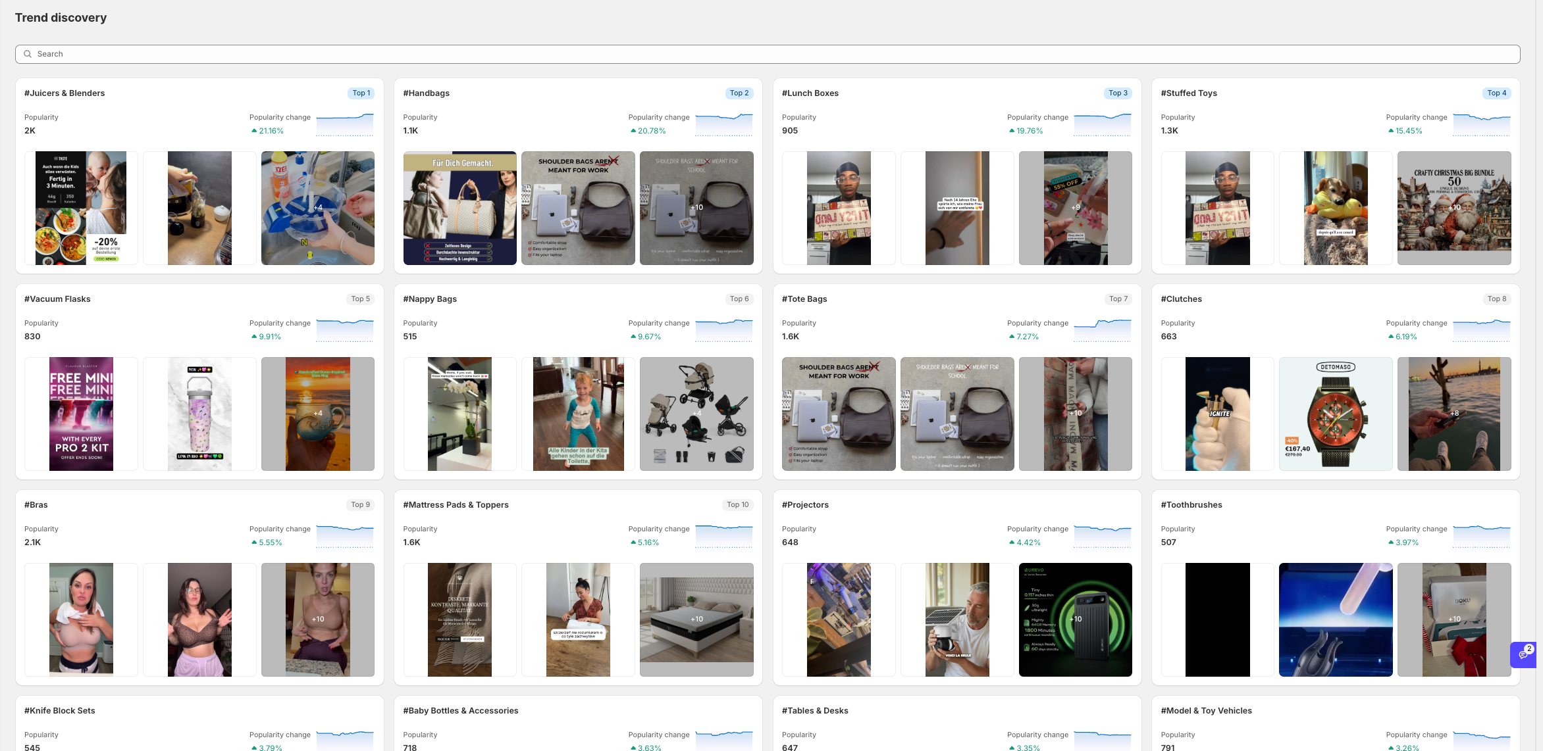Click the search magnifier icon

(28, 54)
